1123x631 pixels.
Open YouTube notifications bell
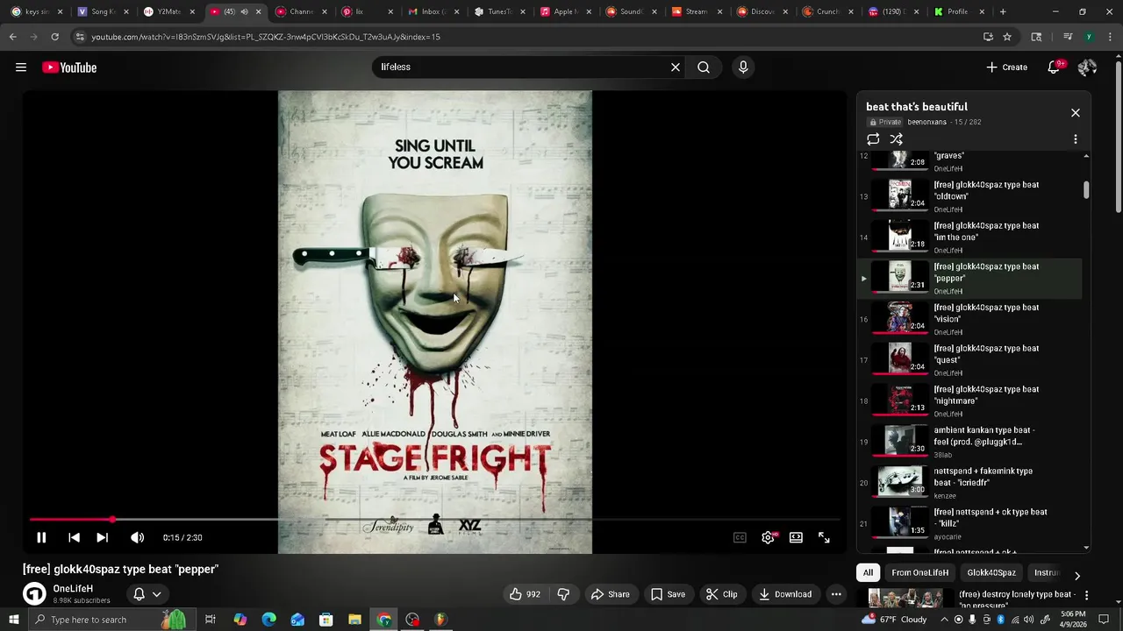1055,67
